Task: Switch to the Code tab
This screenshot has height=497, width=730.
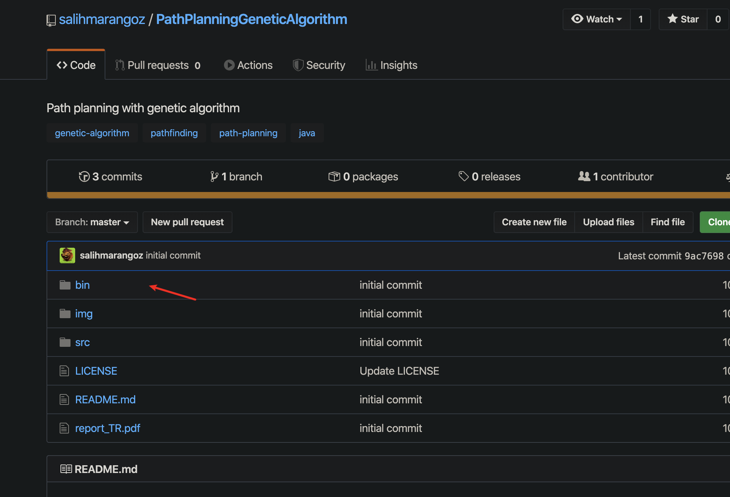Action: point(76,65)
